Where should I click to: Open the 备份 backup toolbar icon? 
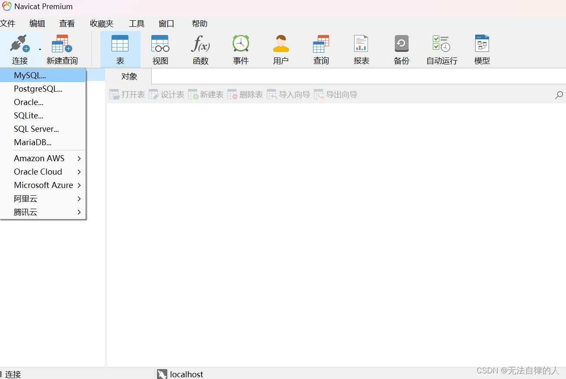[401, 44]
